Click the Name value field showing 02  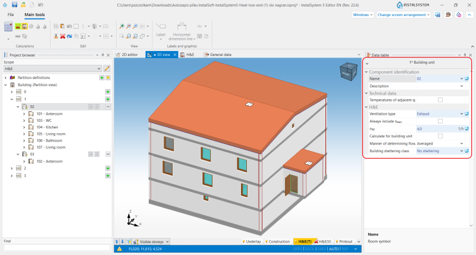(x=438, y=79)
